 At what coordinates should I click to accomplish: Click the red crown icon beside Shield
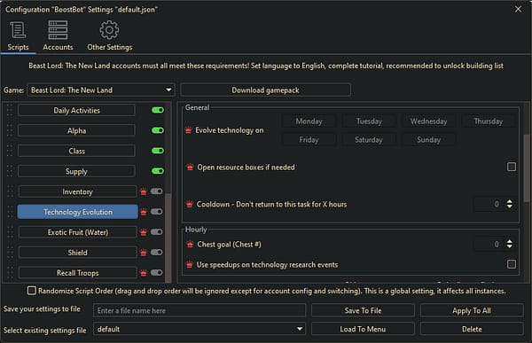tap(144, 253)
